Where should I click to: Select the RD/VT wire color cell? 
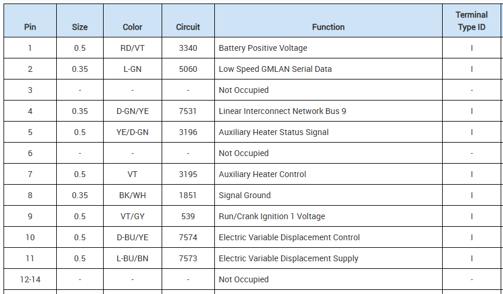click(x=132, y=48)
